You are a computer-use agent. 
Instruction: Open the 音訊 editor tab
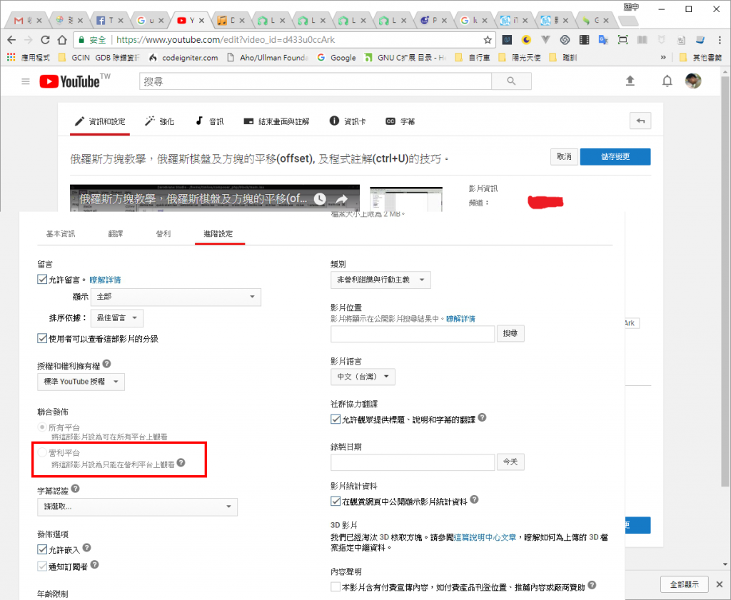coord(209,121)
